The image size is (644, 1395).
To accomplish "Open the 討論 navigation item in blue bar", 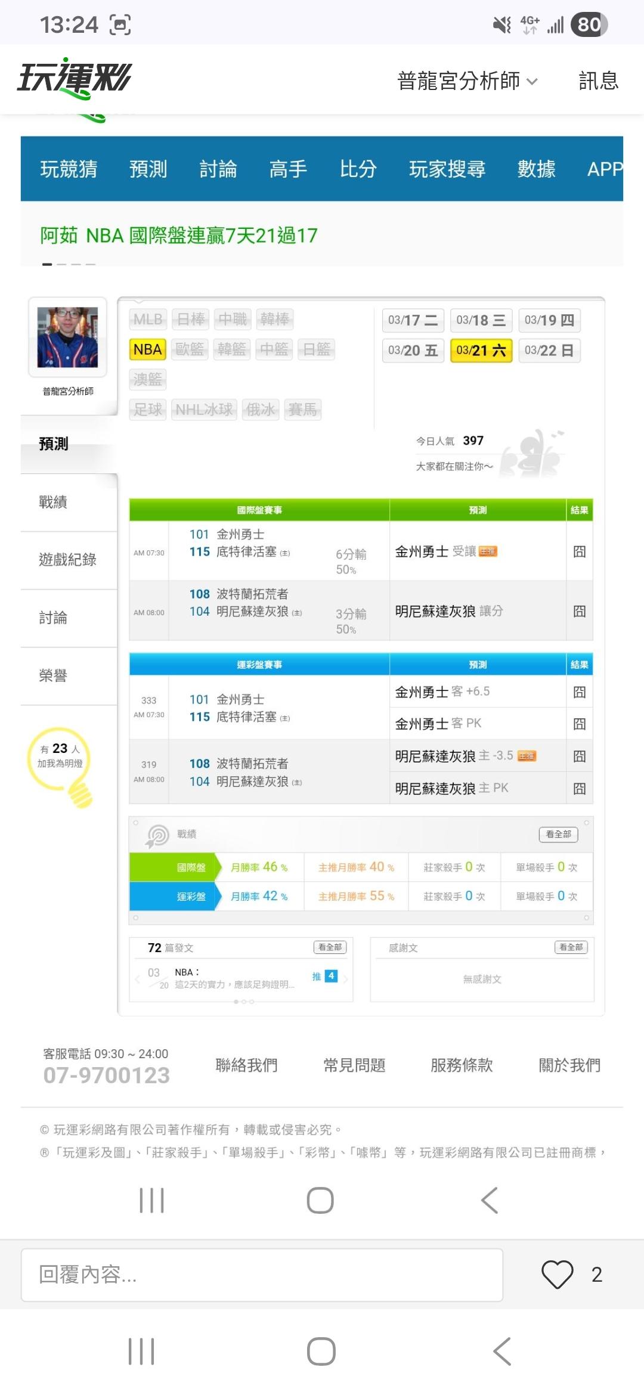I will point(218,169).
